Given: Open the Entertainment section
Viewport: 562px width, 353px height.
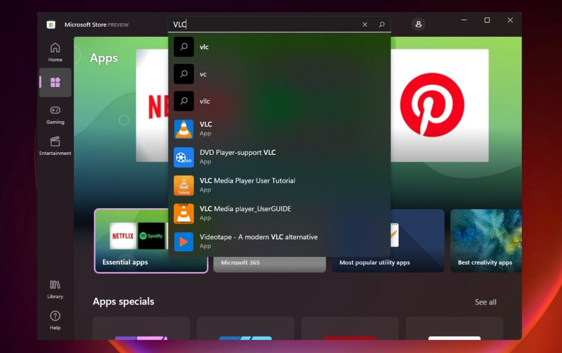Looking at the screenshot, I should pyautogui.click(x=55, y=145).
